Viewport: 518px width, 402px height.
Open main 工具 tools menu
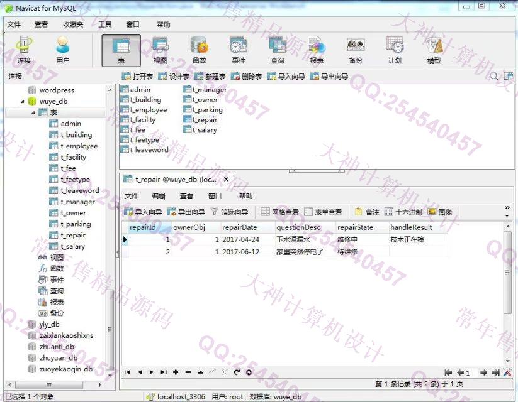pyautogui.click(x=104, y=24)
